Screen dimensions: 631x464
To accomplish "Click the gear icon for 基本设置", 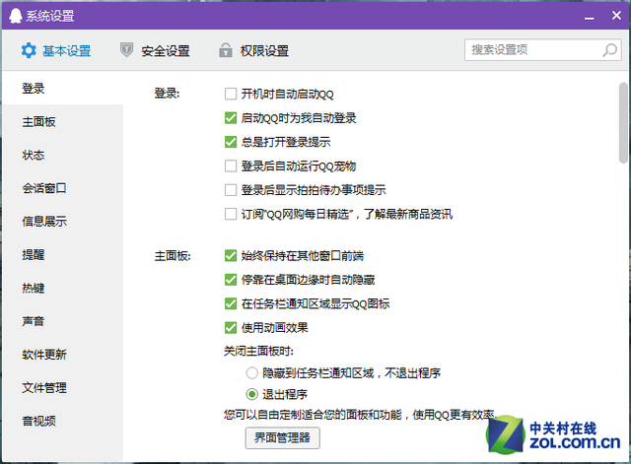I will [29, 50].
